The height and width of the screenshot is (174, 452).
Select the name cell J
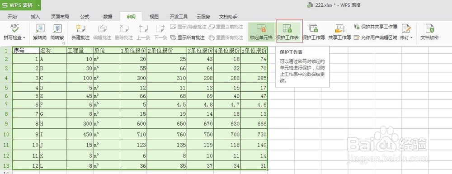[x=53, y=145]
